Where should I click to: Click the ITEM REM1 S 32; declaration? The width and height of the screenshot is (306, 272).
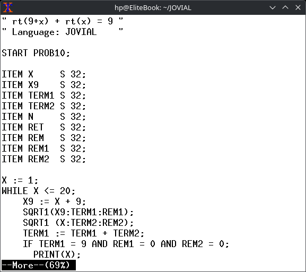click(43, 148)
